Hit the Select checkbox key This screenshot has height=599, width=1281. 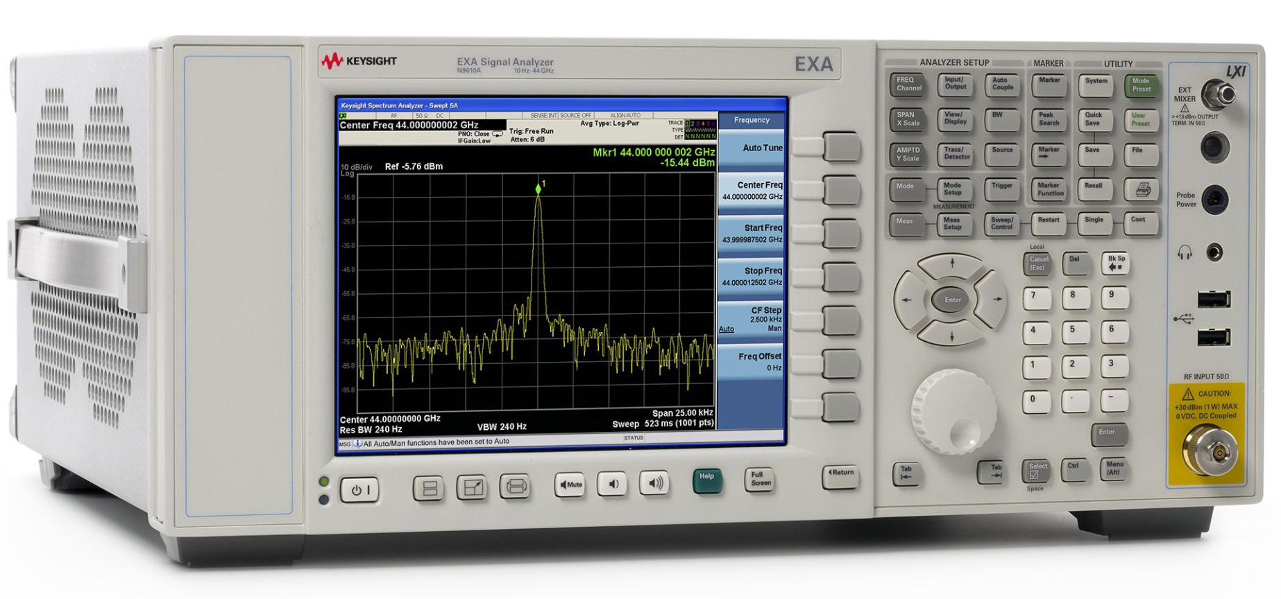[1035, 471]
